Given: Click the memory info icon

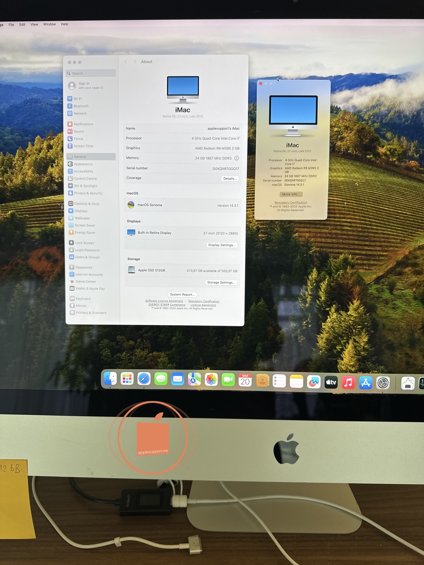Looking at the screenshot, I should [236, 158].
